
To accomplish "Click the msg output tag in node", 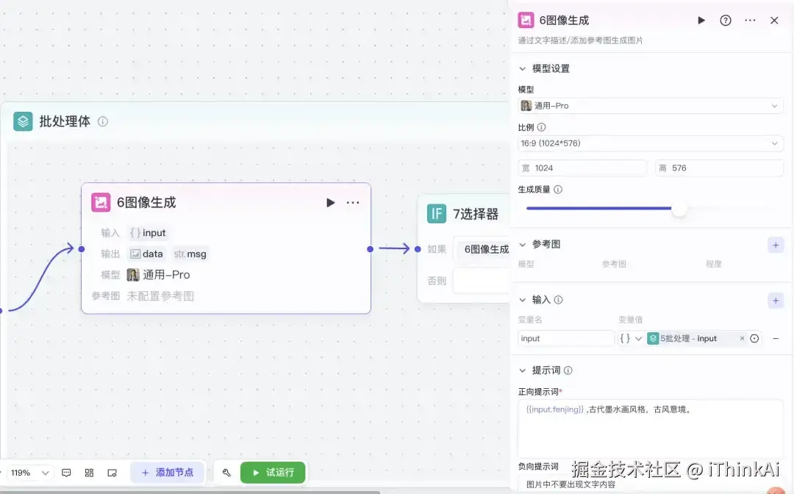I will (x=190, y=254).
